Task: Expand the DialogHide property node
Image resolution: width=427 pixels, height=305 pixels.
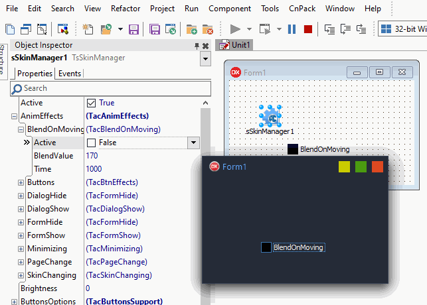Action: coord(21,196)
